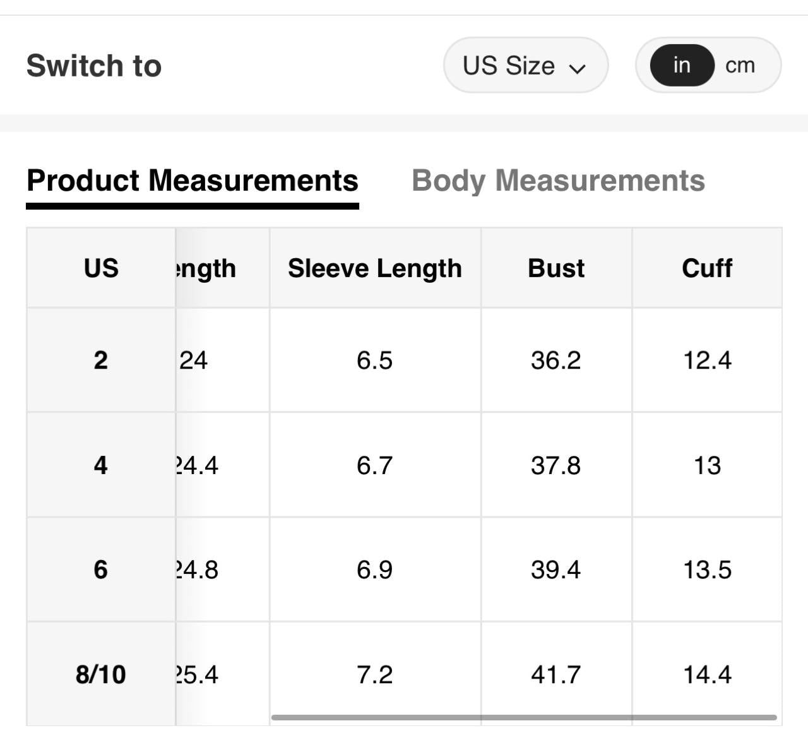Click the Sleeve Length column header

coord(375,268)
